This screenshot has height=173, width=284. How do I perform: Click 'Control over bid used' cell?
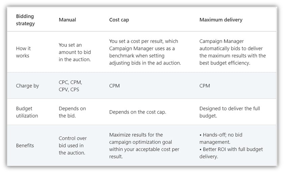[73, 145]
